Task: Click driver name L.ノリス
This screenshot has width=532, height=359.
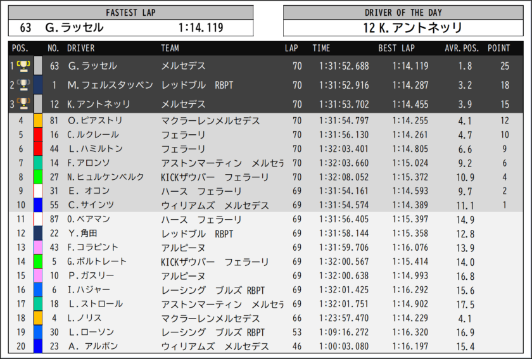Action: pyautogui.click(x=84, y=318)
